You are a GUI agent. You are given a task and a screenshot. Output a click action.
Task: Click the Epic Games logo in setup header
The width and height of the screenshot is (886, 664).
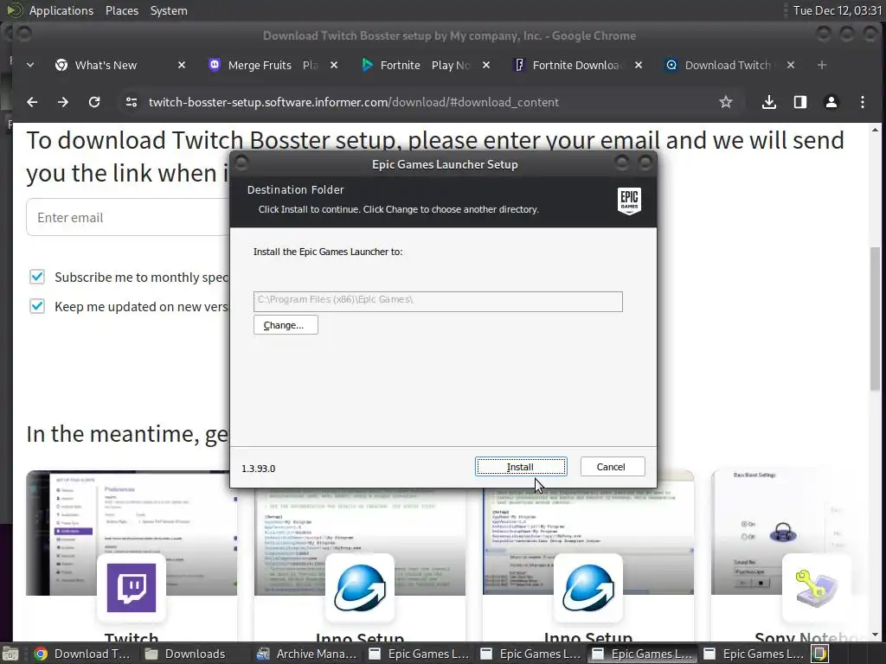[x=629, y=201]
